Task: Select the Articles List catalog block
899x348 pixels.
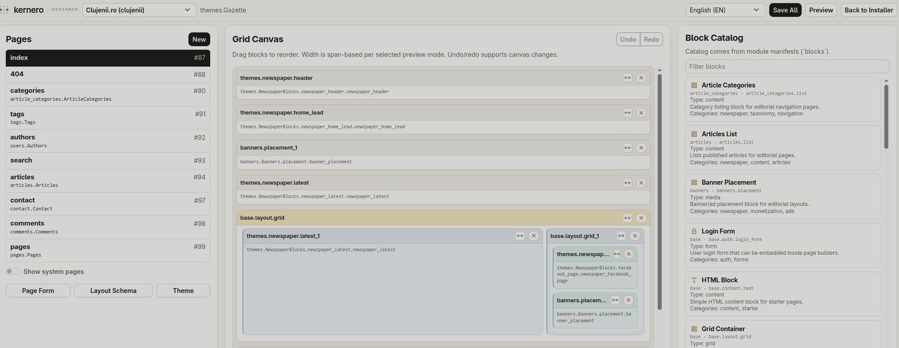Action: pyautogui.click(x=783, y=148)
